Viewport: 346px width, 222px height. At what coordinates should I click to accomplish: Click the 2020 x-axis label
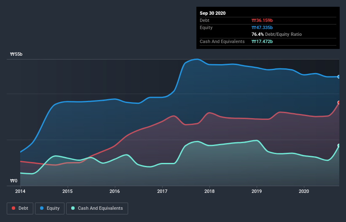click(x=304, y=191)
